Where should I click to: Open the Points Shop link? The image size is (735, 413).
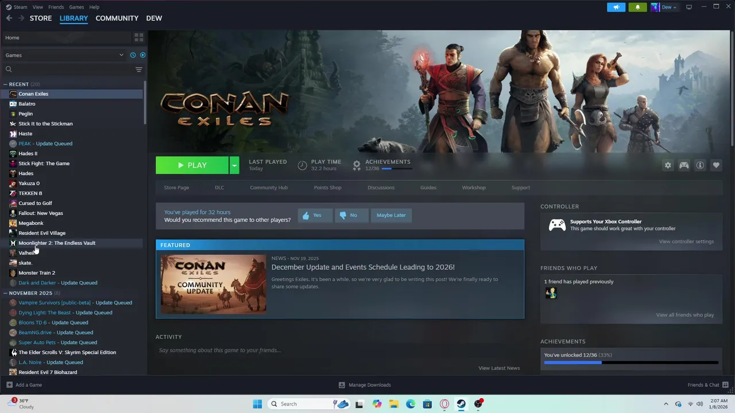(327, 188)
